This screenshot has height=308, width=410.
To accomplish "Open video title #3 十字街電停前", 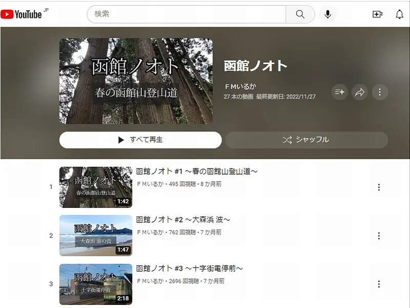I will (x=189, y=268).
